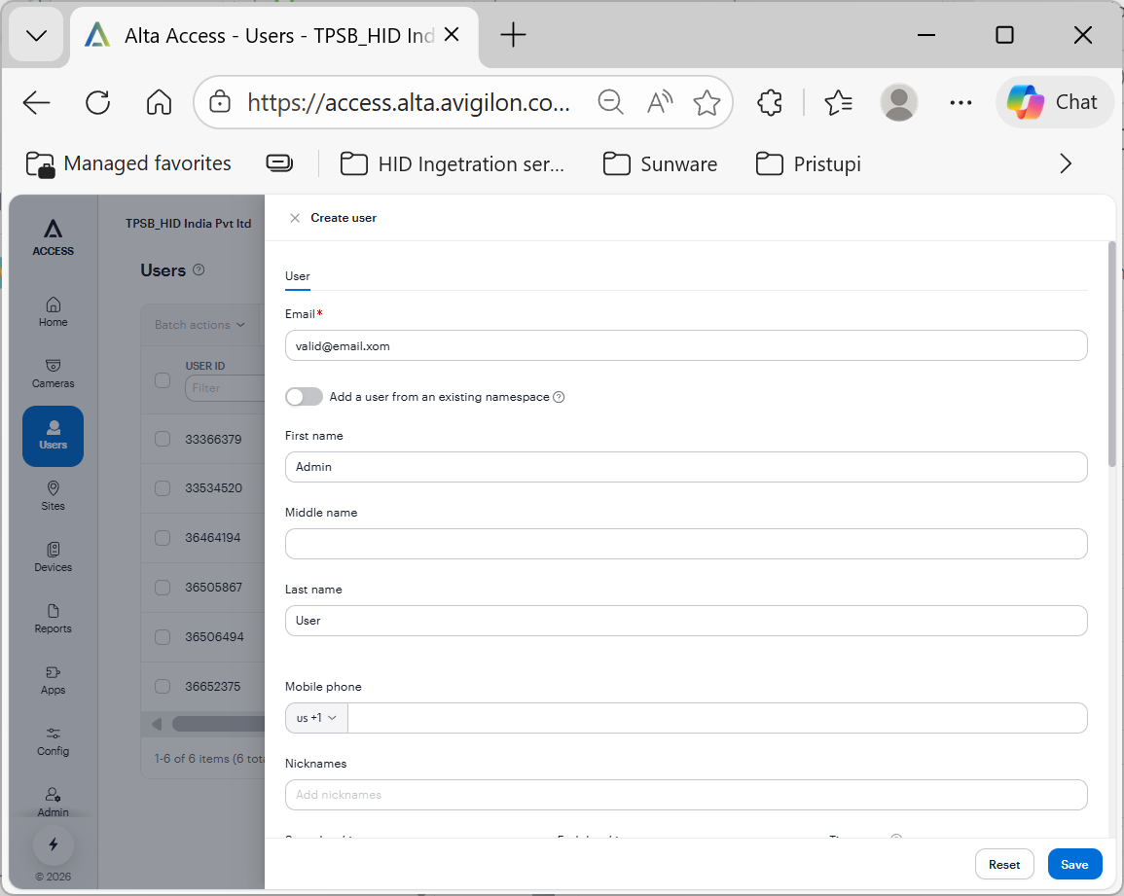Click the lightning bolt quick actions button

[54, 844]
